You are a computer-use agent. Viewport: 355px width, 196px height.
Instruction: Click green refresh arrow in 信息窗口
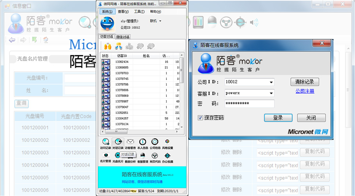35,40
